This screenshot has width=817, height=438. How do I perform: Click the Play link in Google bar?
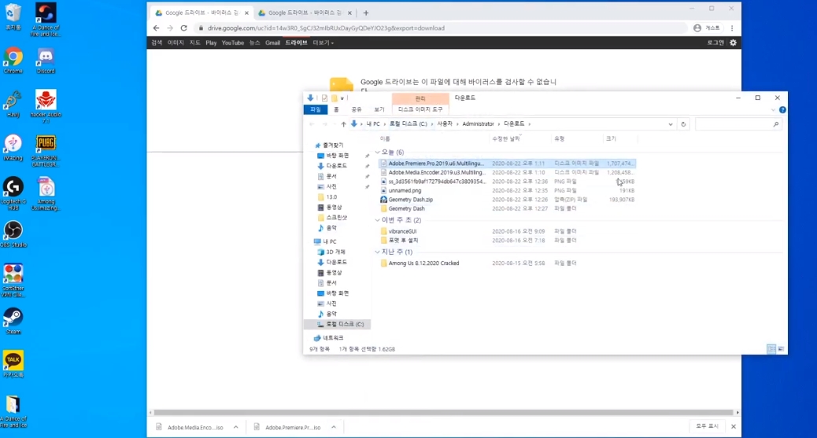pyautogui.click(x=211, y=42)
